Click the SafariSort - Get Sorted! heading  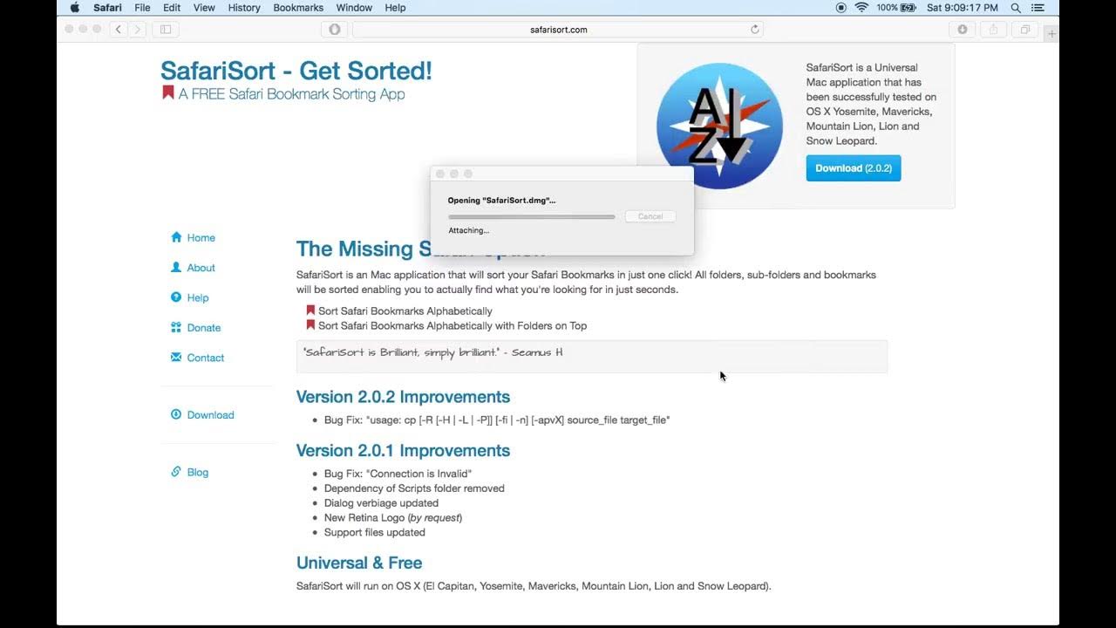tap(296, 71)
